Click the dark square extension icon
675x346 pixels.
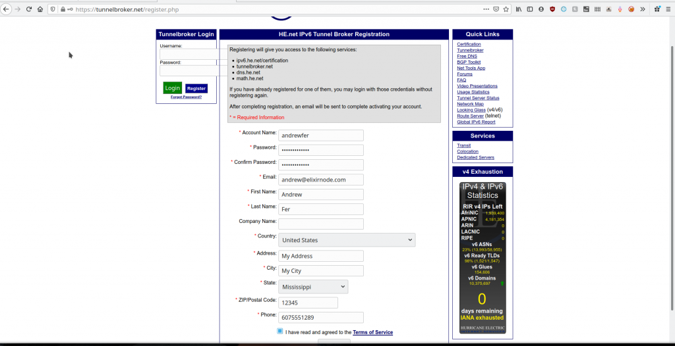(586, 9)
